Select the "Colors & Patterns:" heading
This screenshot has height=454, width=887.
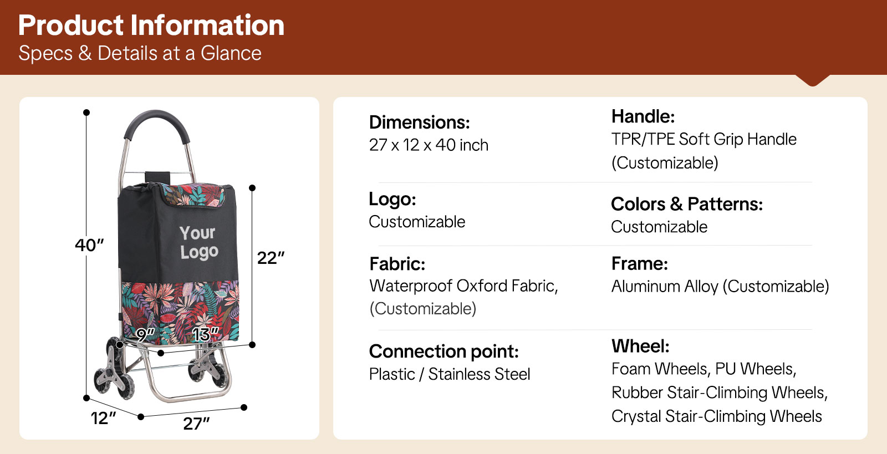[x=686, y=204]
